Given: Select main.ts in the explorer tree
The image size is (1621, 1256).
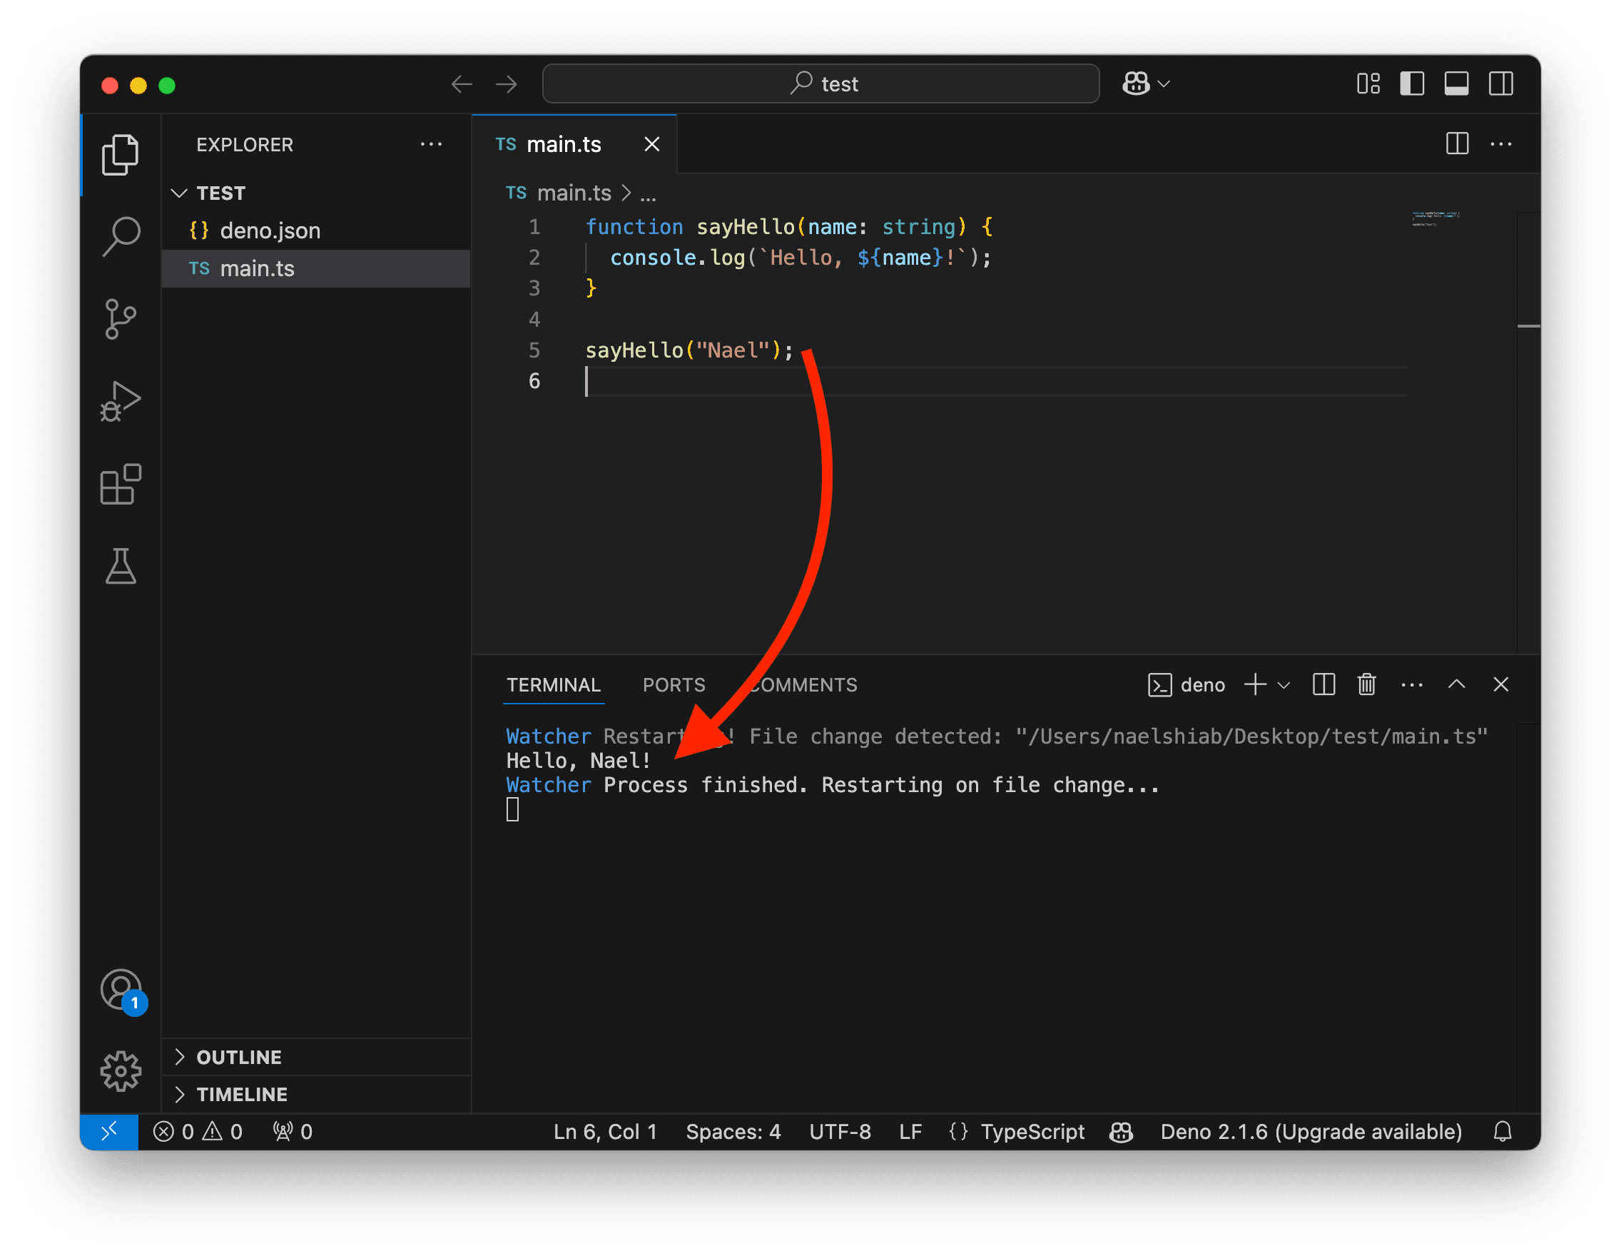Looking at the screenshot, I should pyautogui.click(x=316, y=268).
